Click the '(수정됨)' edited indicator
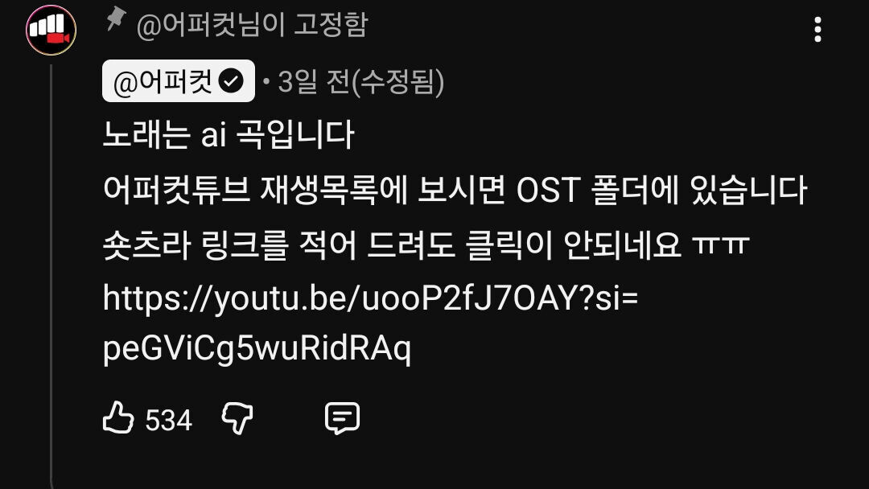Viewport: 869px width, 489px height. [x=396, y=82]
